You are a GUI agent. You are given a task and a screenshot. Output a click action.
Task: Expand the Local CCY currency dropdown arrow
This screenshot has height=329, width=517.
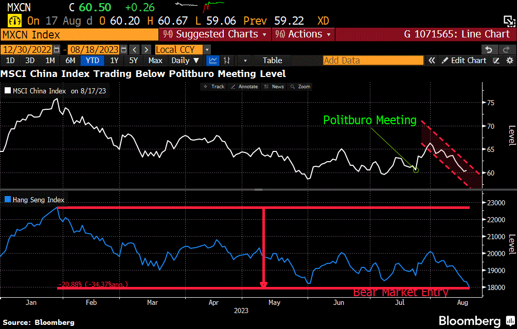207,50
